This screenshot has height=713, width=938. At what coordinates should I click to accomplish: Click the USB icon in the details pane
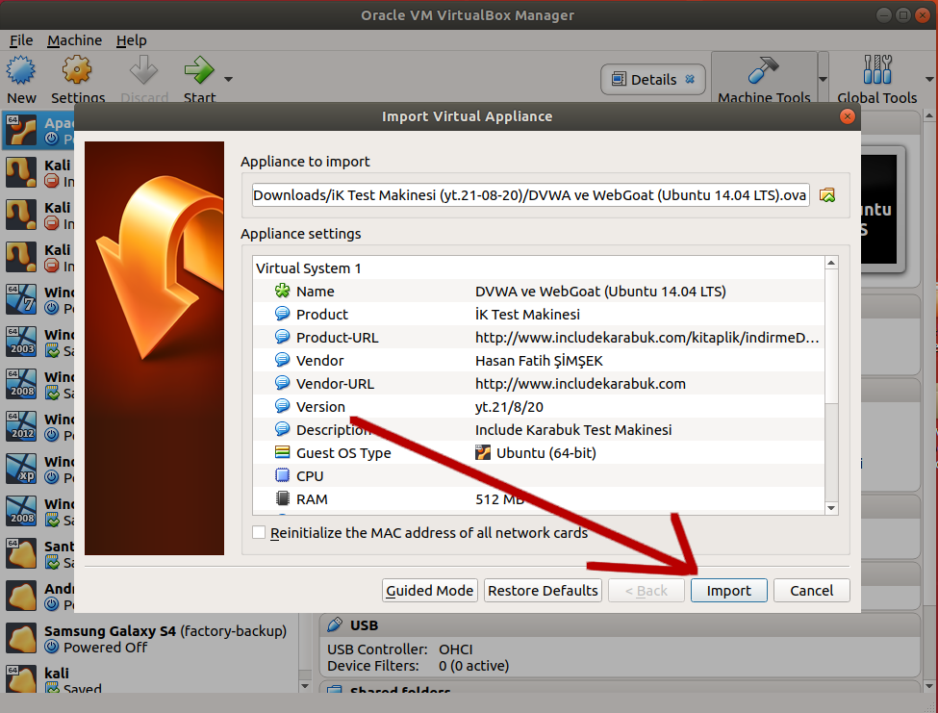(335, 625)
